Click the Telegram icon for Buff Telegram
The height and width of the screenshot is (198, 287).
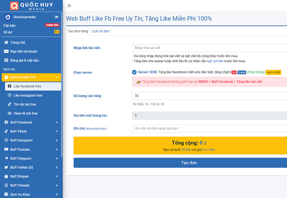click(6, 158)
